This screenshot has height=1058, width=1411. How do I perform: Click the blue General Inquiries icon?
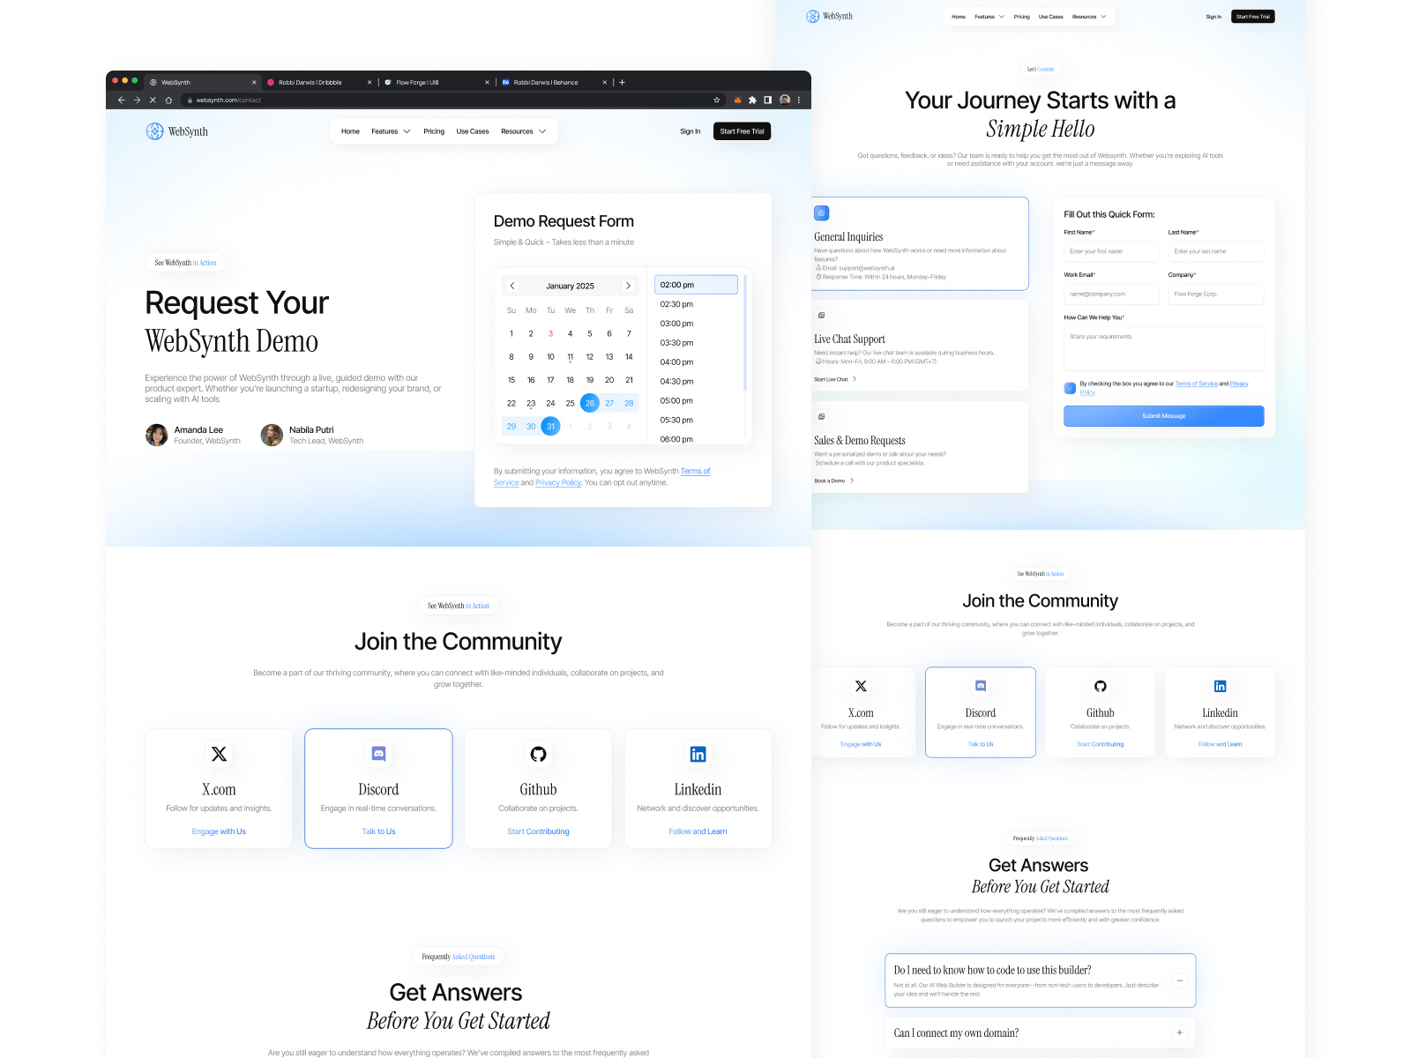821,212
